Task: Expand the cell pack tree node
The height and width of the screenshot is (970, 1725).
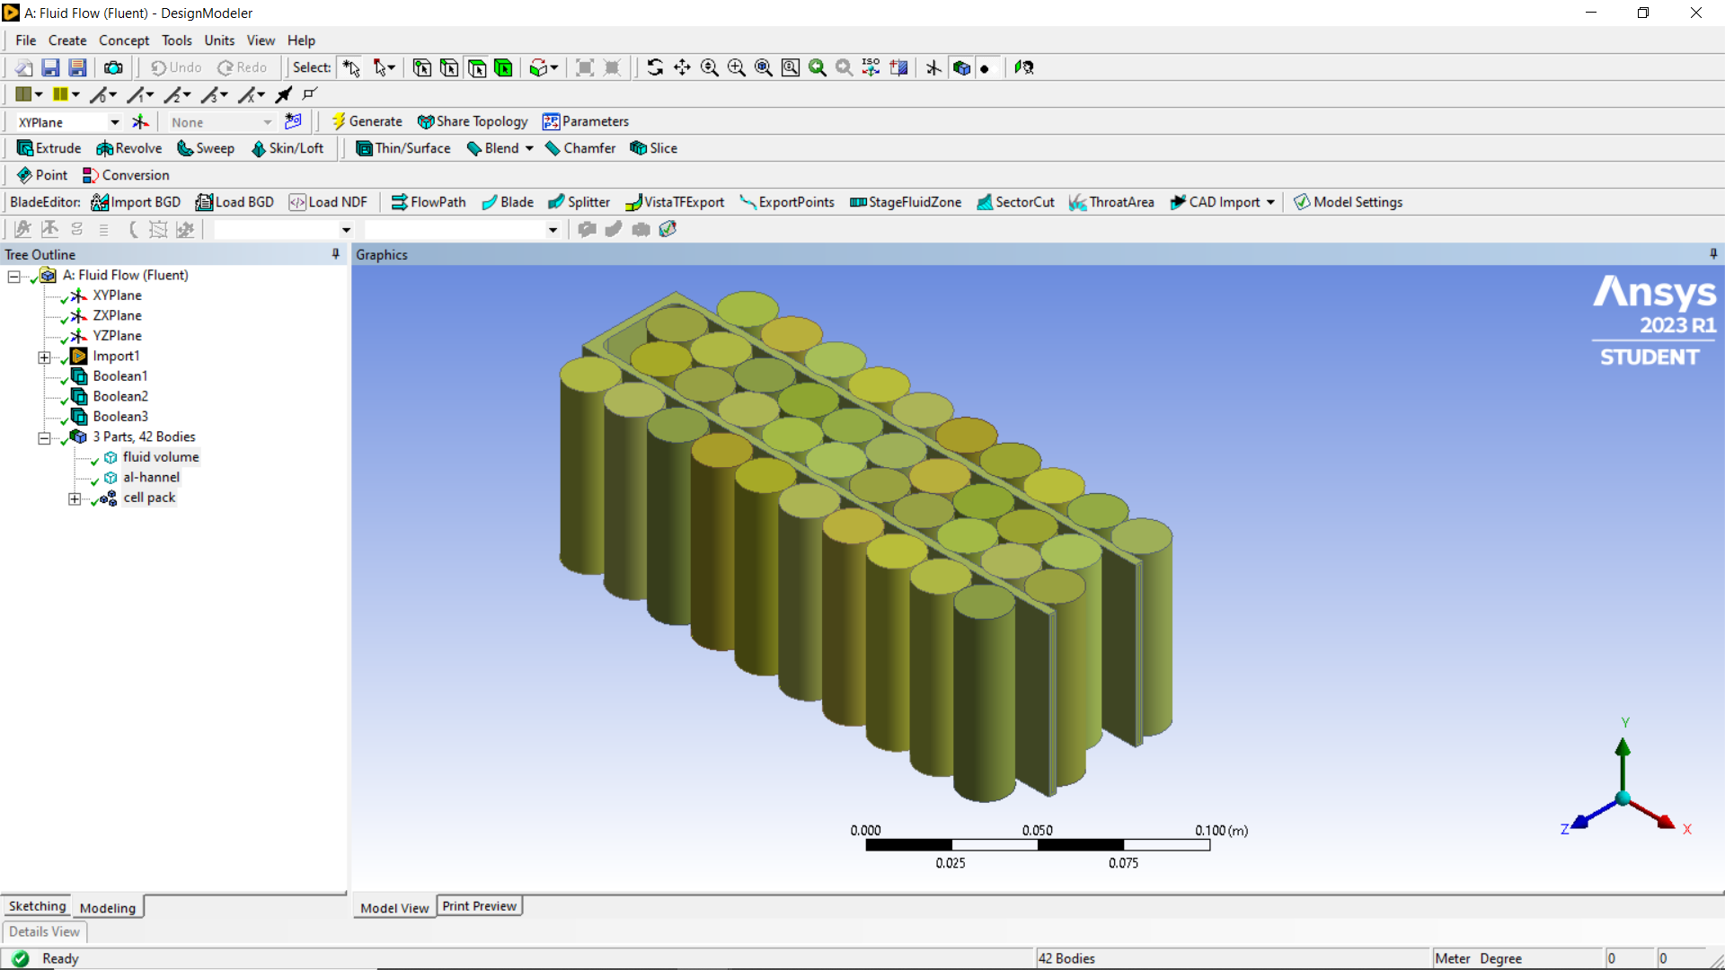Action: [75, 498]
